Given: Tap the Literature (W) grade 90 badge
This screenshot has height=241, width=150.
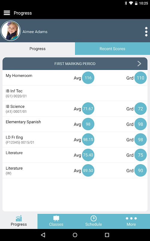Looking at the screenshot, I should (x=140, y=171).
